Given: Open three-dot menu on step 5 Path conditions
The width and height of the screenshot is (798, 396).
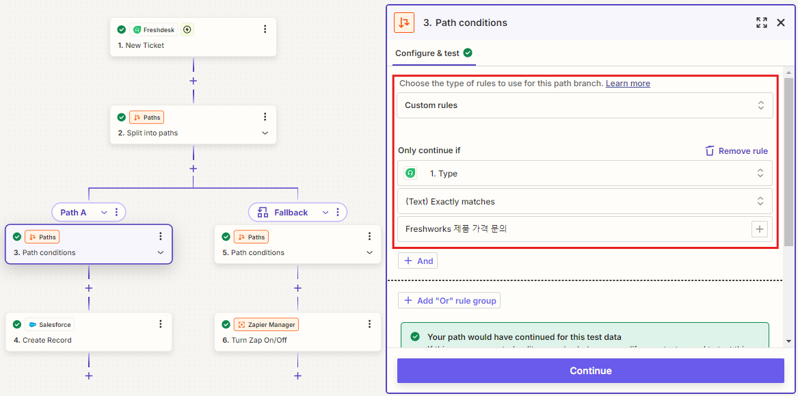Looking at the screenshot, I should pos(369,236).
